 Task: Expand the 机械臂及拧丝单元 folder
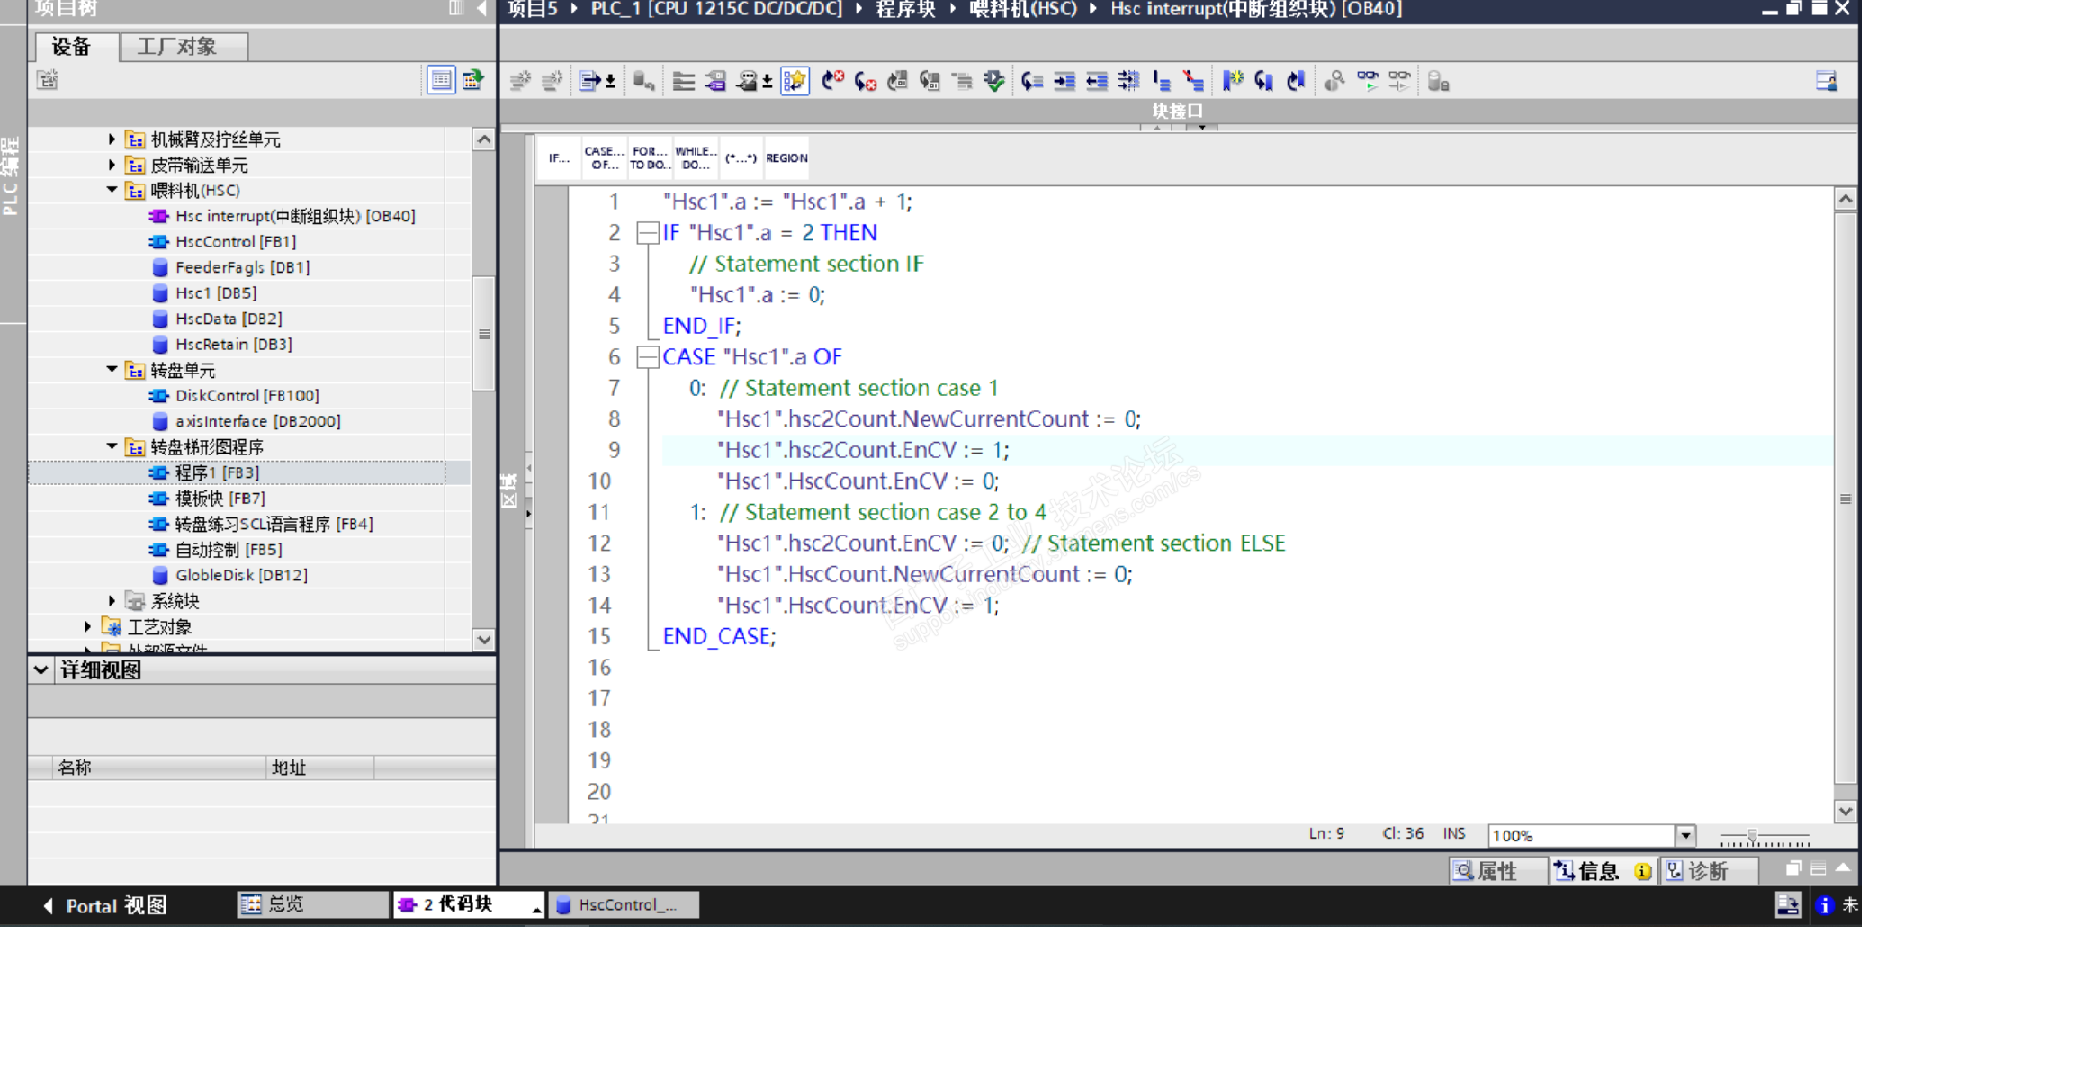click(x=112, y=139)
